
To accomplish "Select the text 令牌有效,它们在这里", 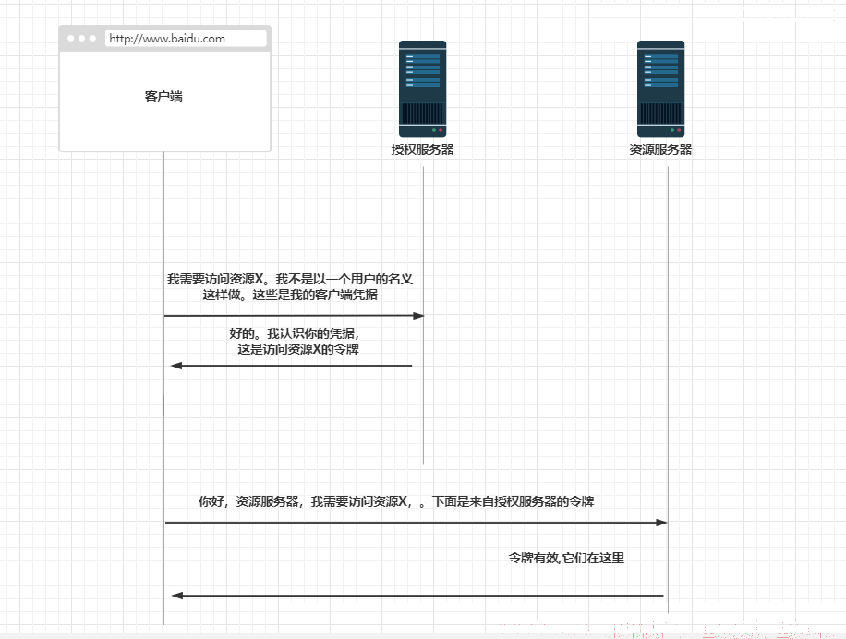I will 566,558.
